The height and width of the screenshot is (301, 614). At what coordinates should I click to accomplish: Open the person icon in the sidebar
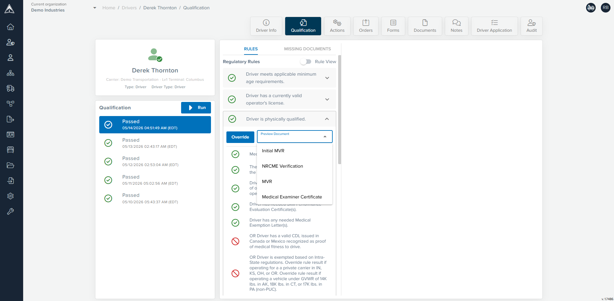click(10, 58)
